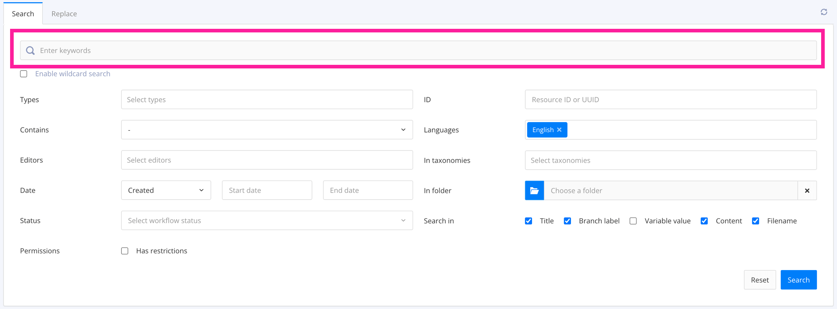The width and height of the screenshot is (837, 309).
Task: Check the Has restrictions permission
Action: point(125,251)
